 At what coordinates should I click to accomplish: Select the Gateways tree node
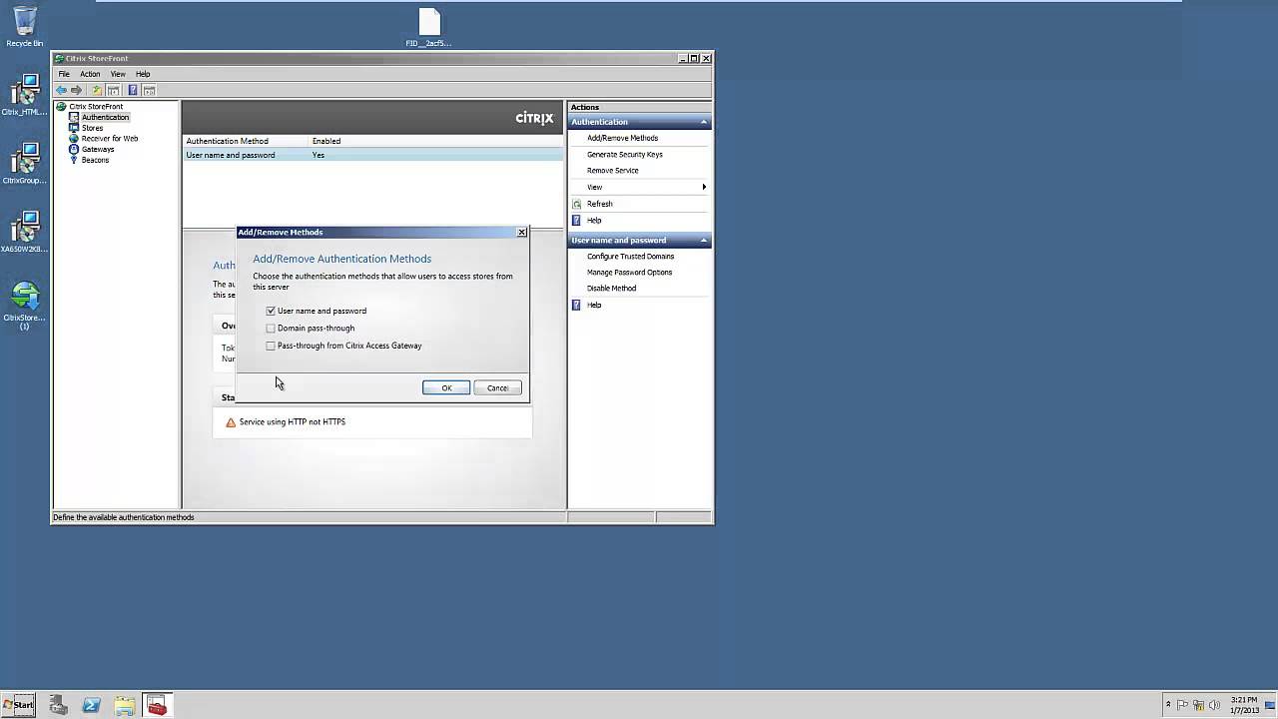click(98, 149)
